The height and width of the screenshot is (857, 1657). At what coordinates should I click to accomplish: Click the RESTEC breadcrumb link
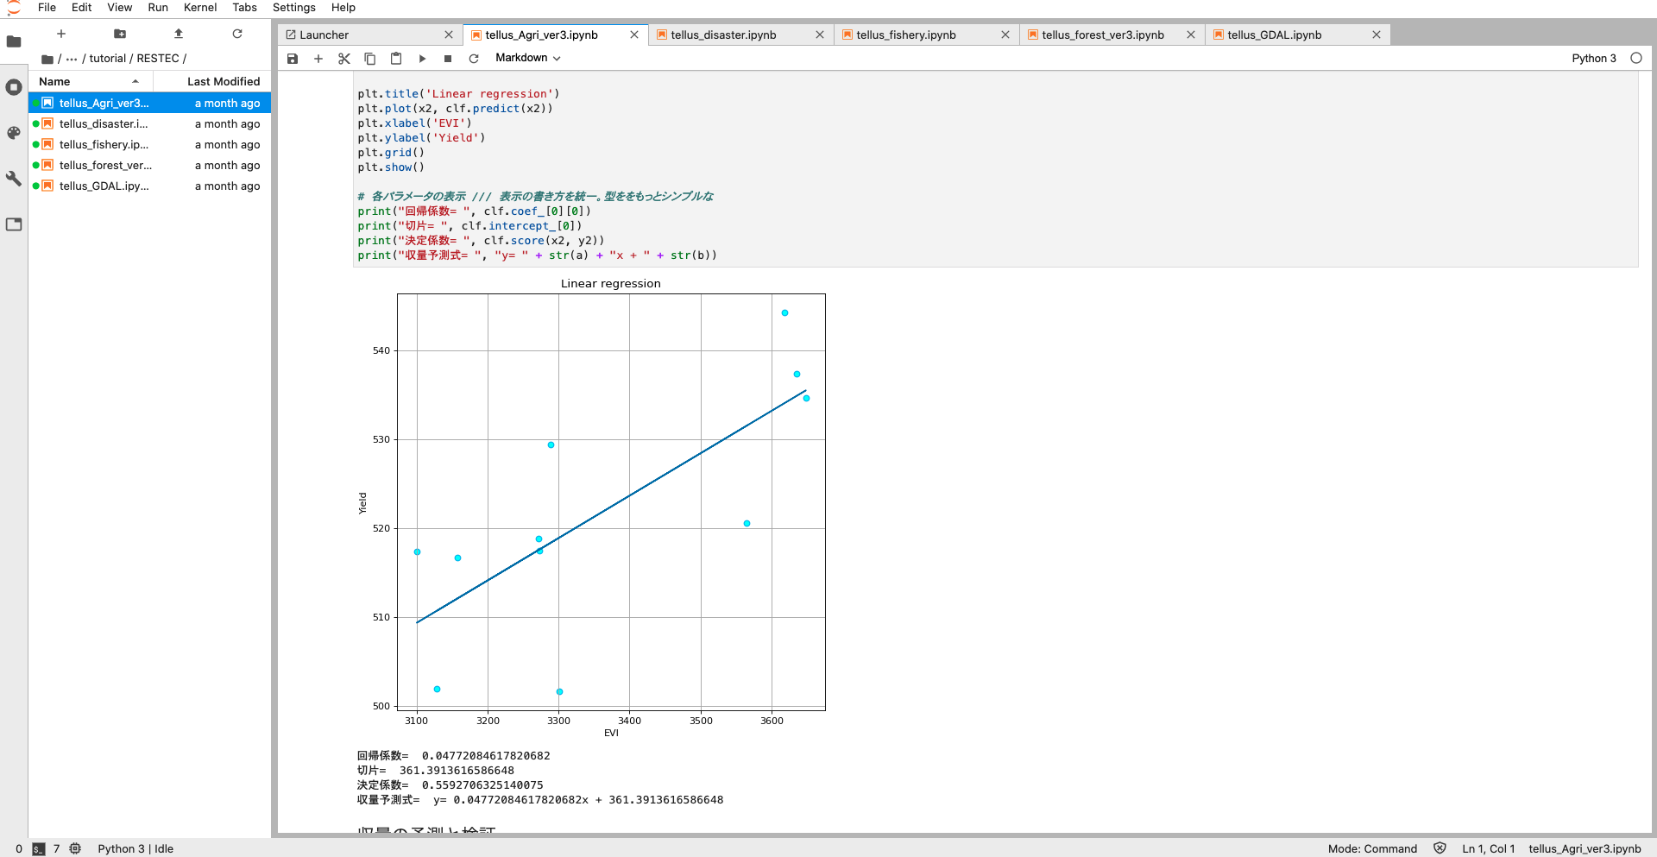157,59
